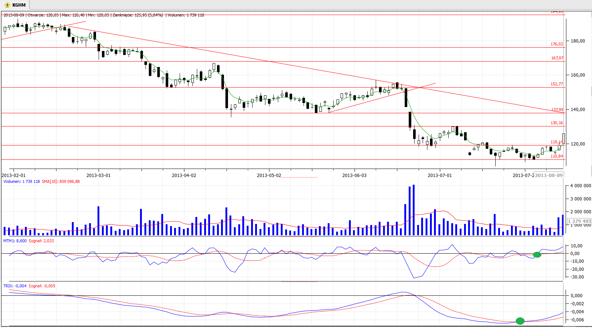
Task: Click the 140,00 price axis value
Action: click(578, 110)
